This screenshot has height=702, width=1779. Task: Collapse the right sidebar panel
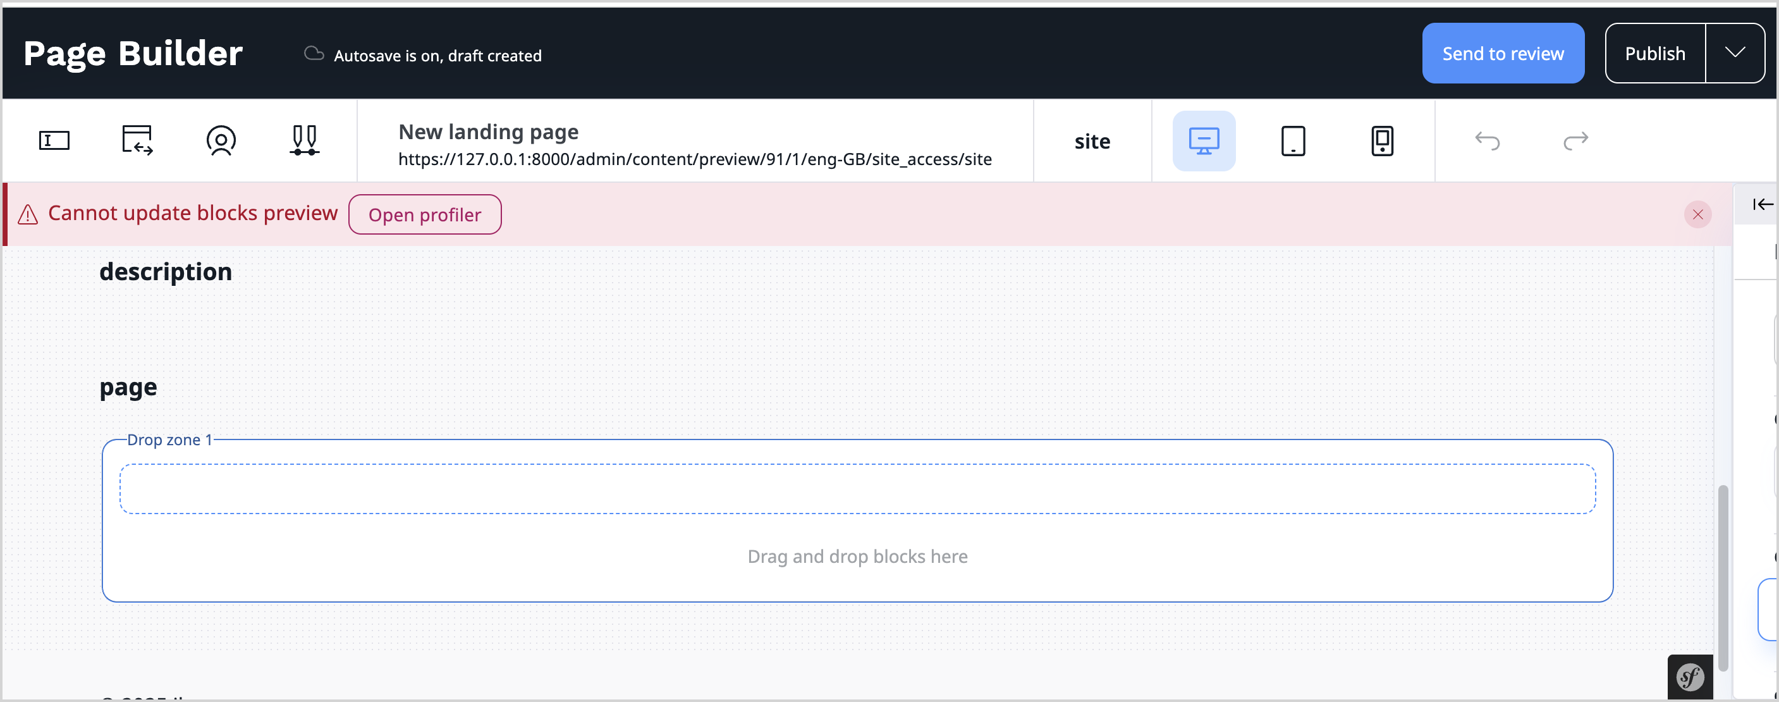click(x=1763, y=203)
